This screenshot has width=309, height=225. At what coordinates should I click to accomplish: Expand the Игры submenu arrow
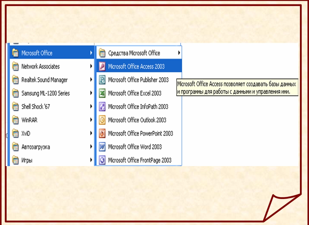91,160
